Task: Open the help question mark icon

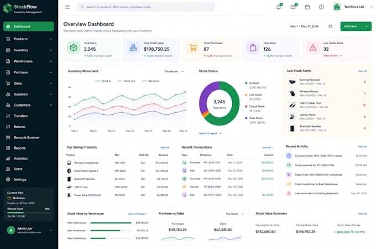Action: pyautogui.click(x=321, y=7)
